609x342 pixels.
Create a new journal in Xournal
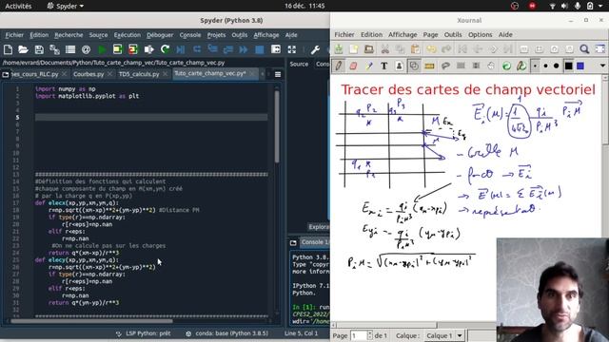point(354,48)
